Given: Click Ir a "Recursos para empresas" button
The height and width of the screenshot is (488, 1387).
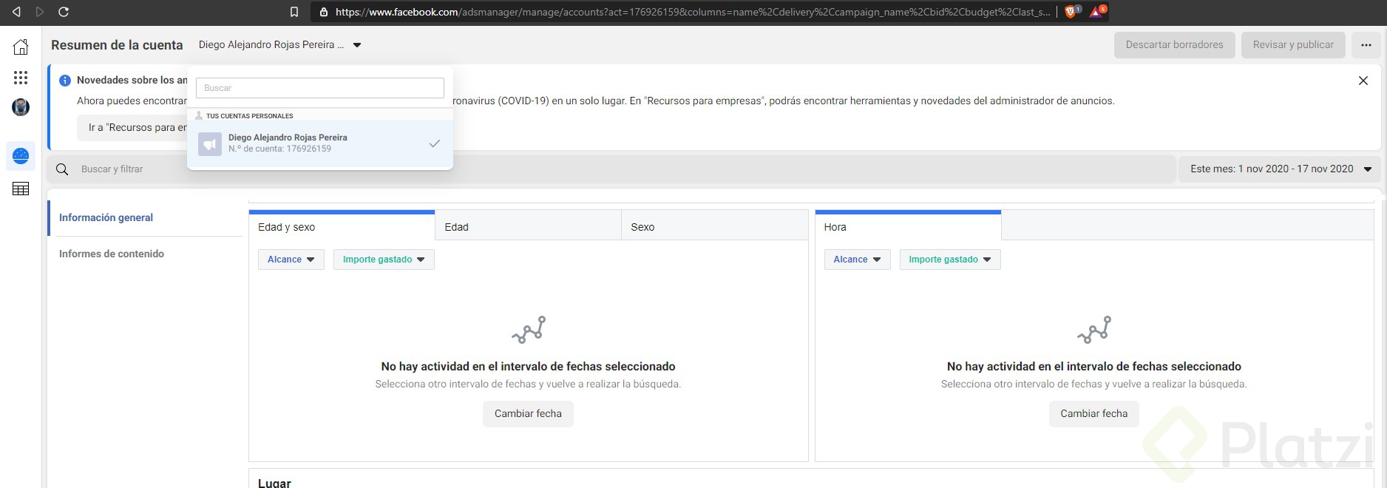Looking at the screenshot, I should 134,128.
